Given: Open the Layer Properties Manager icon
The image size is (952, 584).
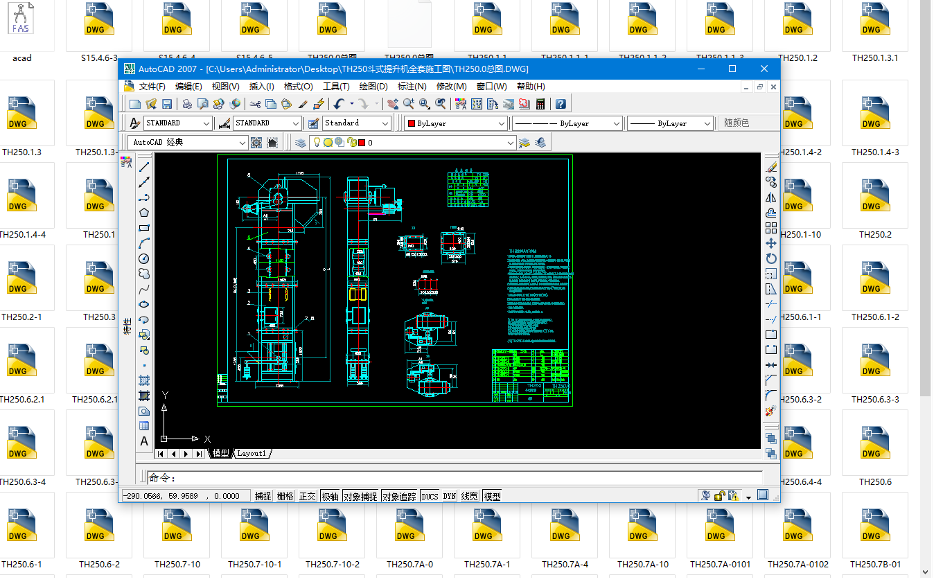Looking at the screenshot, I should pyautogui.click(x=301, y=142).
